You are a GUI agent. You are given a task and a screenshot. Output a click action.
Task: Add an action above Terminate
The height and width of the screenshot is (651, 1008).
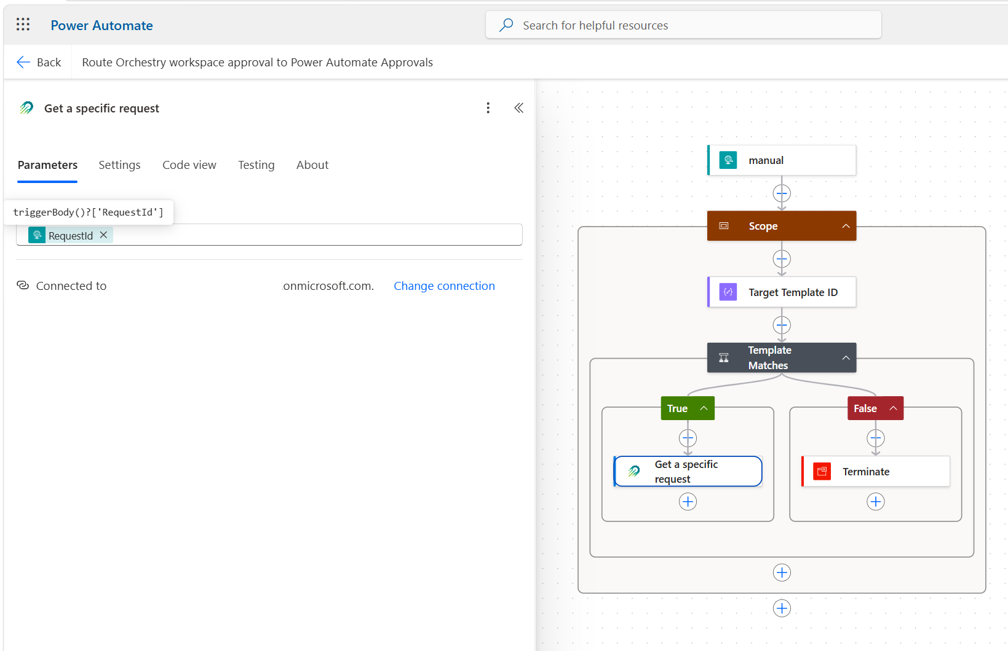point(876,439)
